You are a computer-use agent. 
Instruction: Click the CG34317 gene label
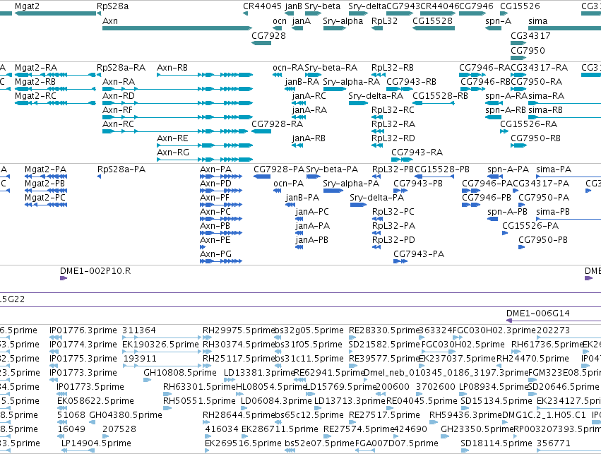tap(530, 35)
